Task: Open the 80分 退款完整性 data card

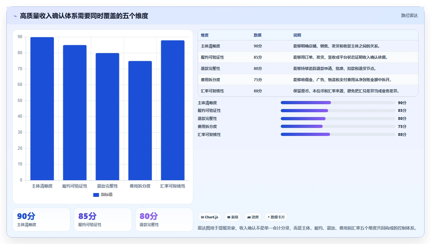Action: pyautogui.click(x=164, y=219)
